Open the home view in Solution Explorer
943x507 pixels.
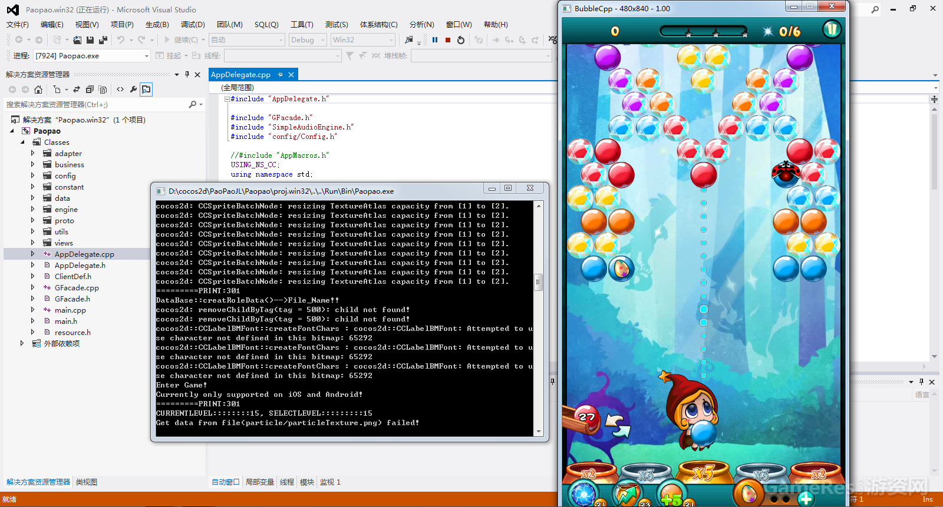[x=38, y=90]
